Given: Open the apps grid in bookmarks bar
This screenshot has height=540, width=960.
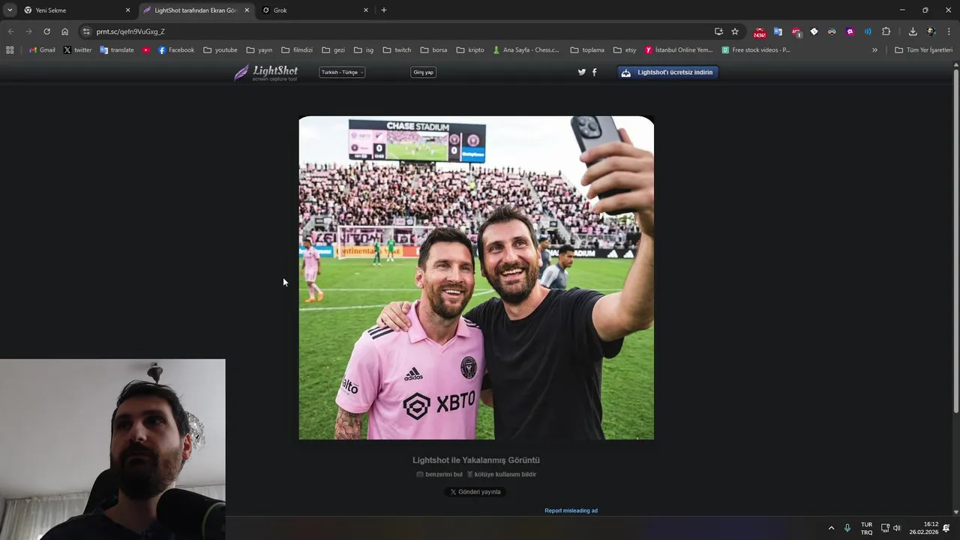Looking at the screenshot, I should (x=10, y=50).
